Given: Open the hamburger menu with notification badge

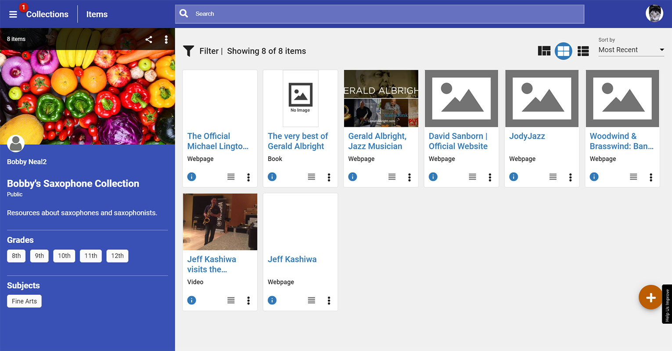Looking at the screenshot, I should tap(13, 14).
